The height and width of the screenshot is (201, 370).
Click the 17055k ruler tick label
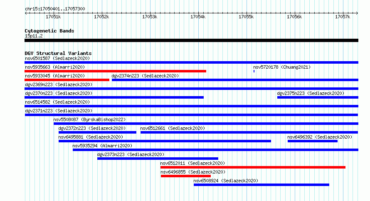point(246,17)
